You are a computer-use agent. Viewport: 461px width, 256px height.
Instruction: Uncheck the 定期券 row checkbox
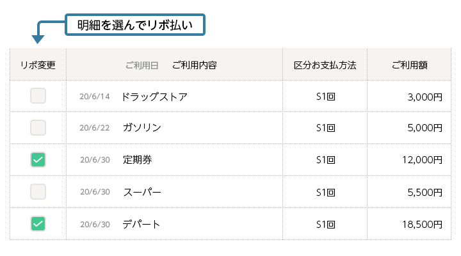tap(38, 159)
